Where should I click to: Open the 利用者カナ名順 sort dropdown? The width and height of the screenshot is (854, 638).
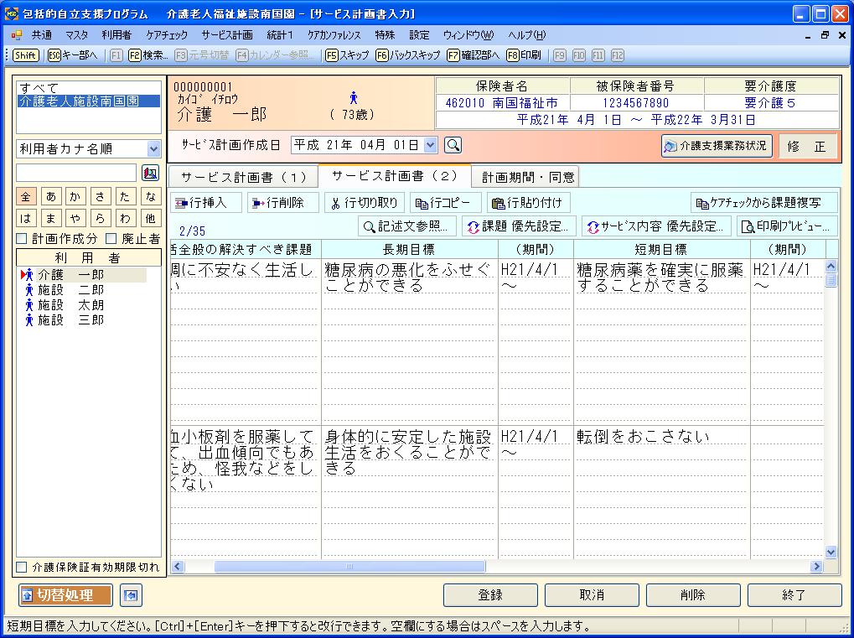153,149
